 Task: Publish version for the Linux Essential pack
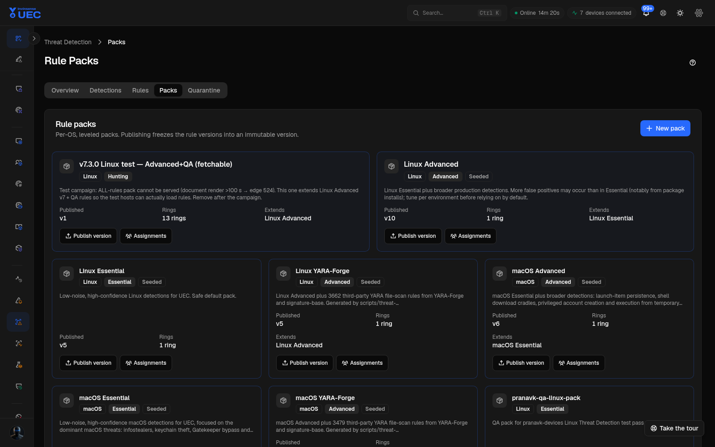click(x=88, y=363)
